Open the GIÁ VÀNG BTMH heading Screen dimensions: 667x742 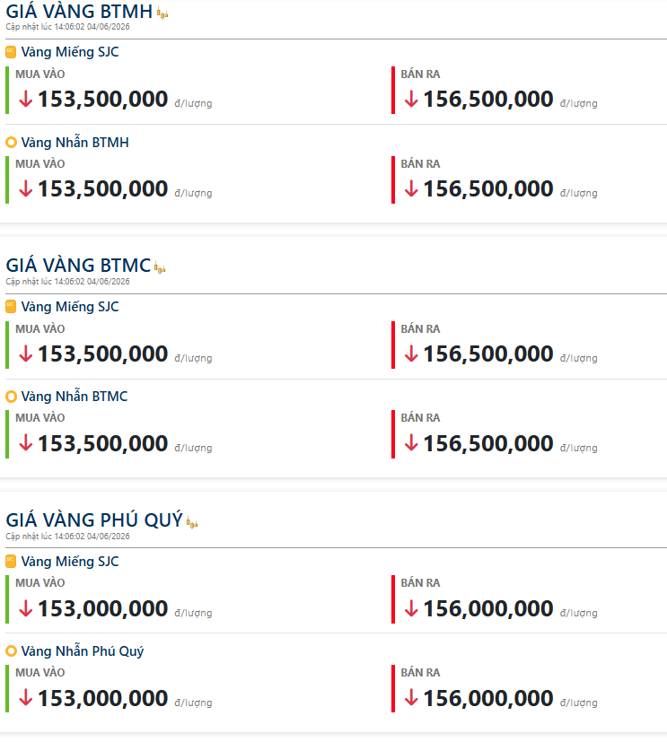click(x=79, y=12)
